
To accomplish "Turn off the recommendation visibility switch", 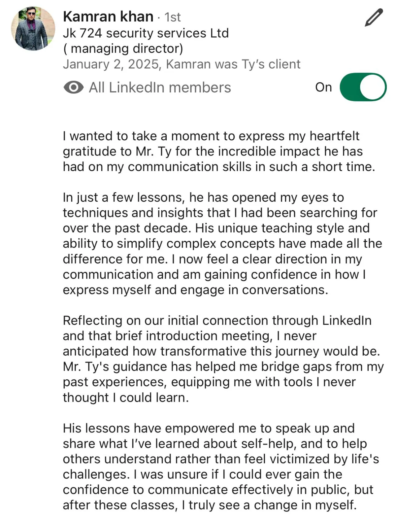I will (x=363, y=87).
